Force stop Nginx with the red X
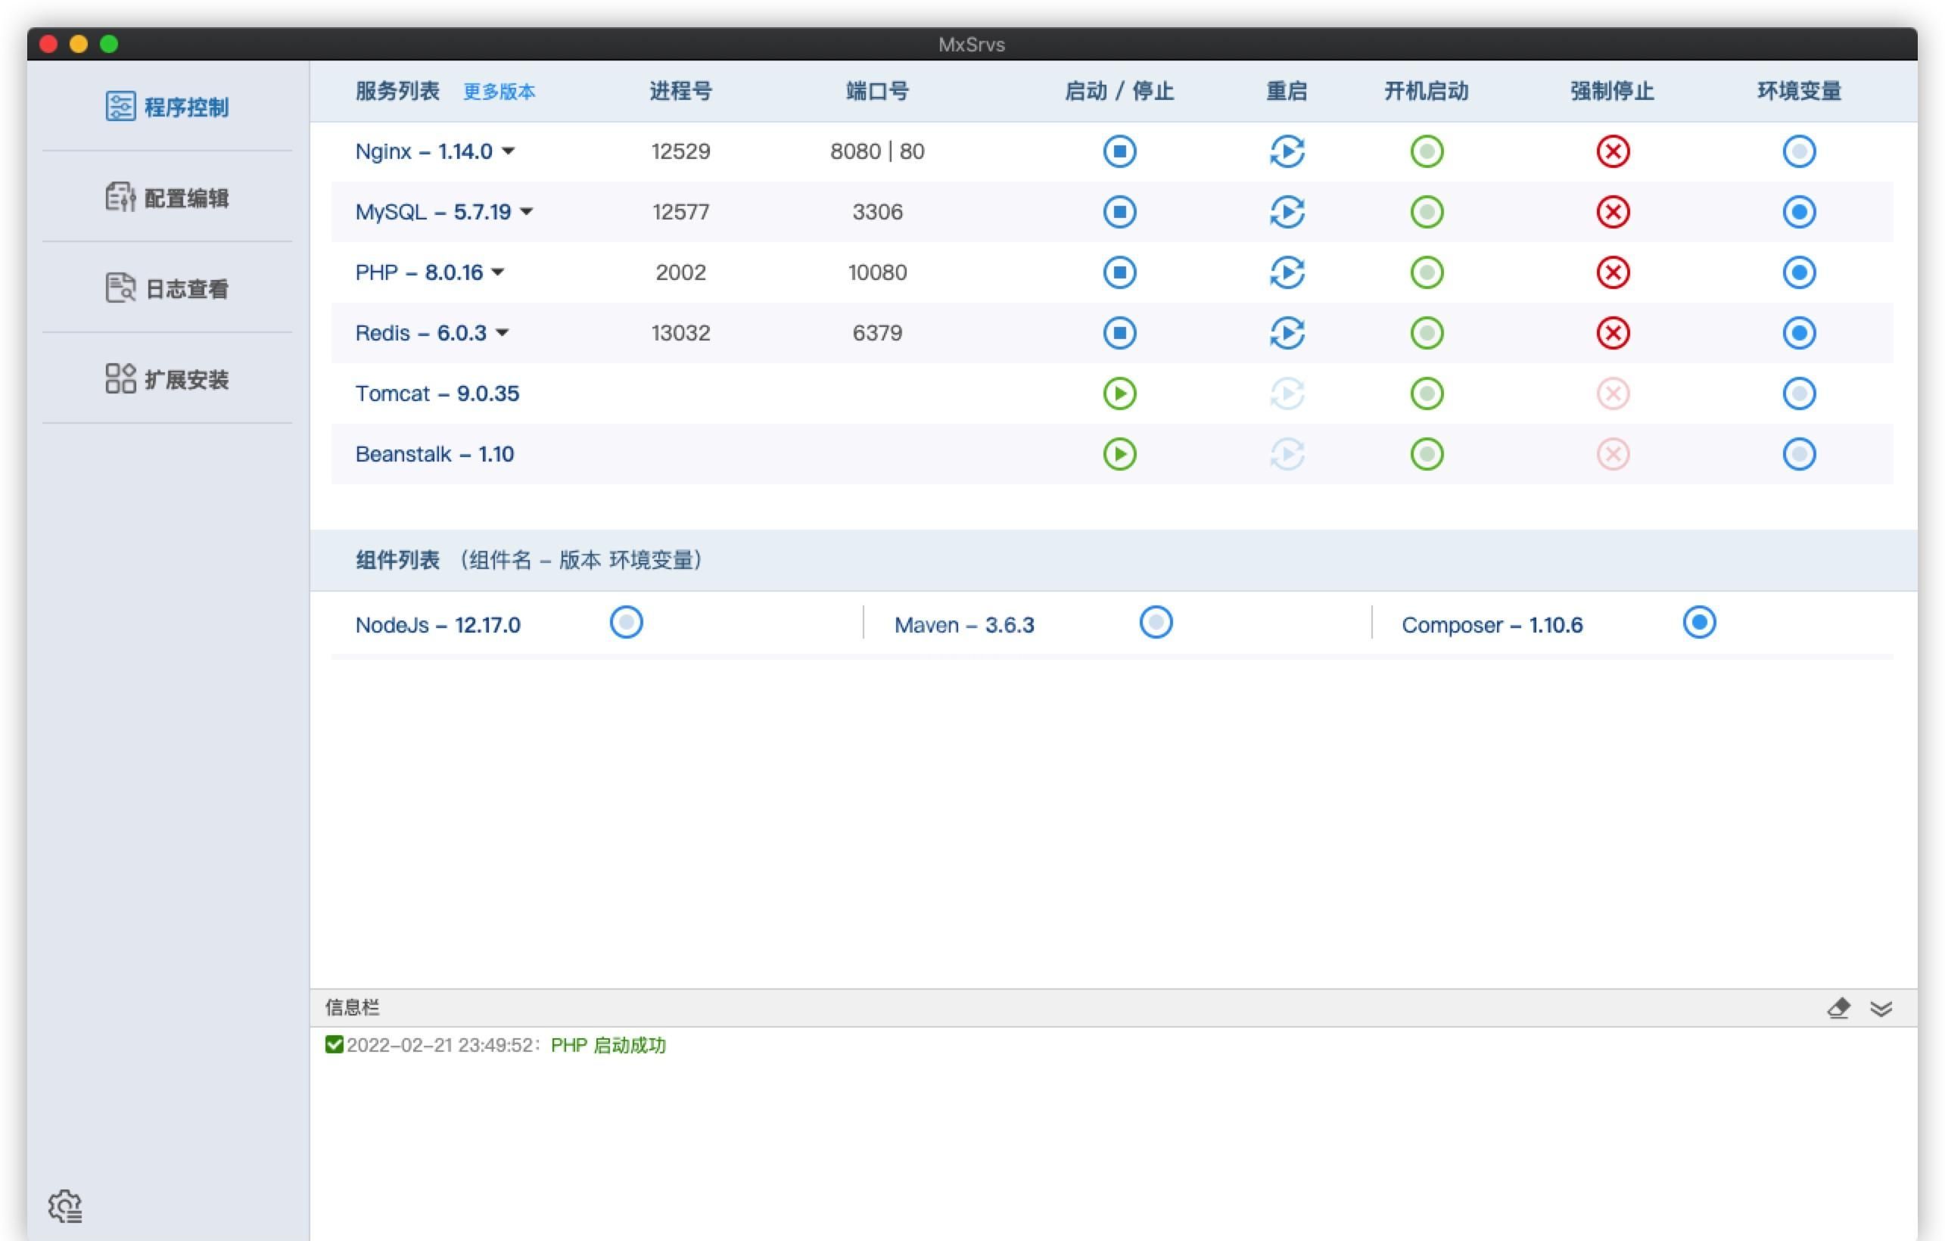 click(1613, 151)
